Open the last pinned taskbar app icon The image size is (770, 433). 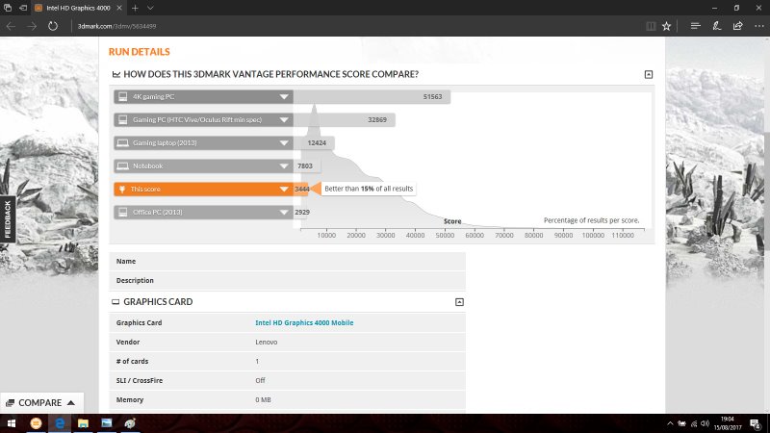click(x=130, y=423)
